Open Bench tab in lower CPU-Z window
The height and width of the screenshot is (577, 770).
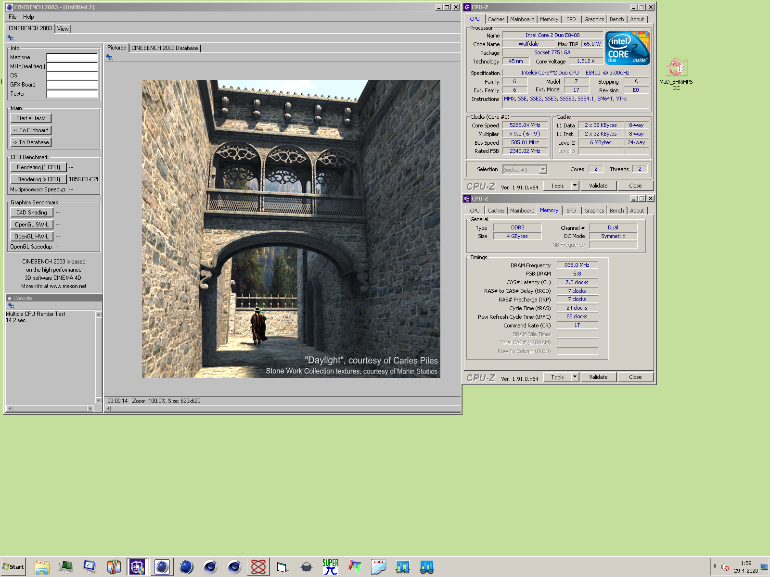click(616, 211)
